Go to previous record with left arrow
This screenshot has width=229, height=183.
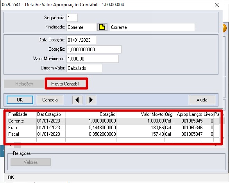(x=77, y=100)
